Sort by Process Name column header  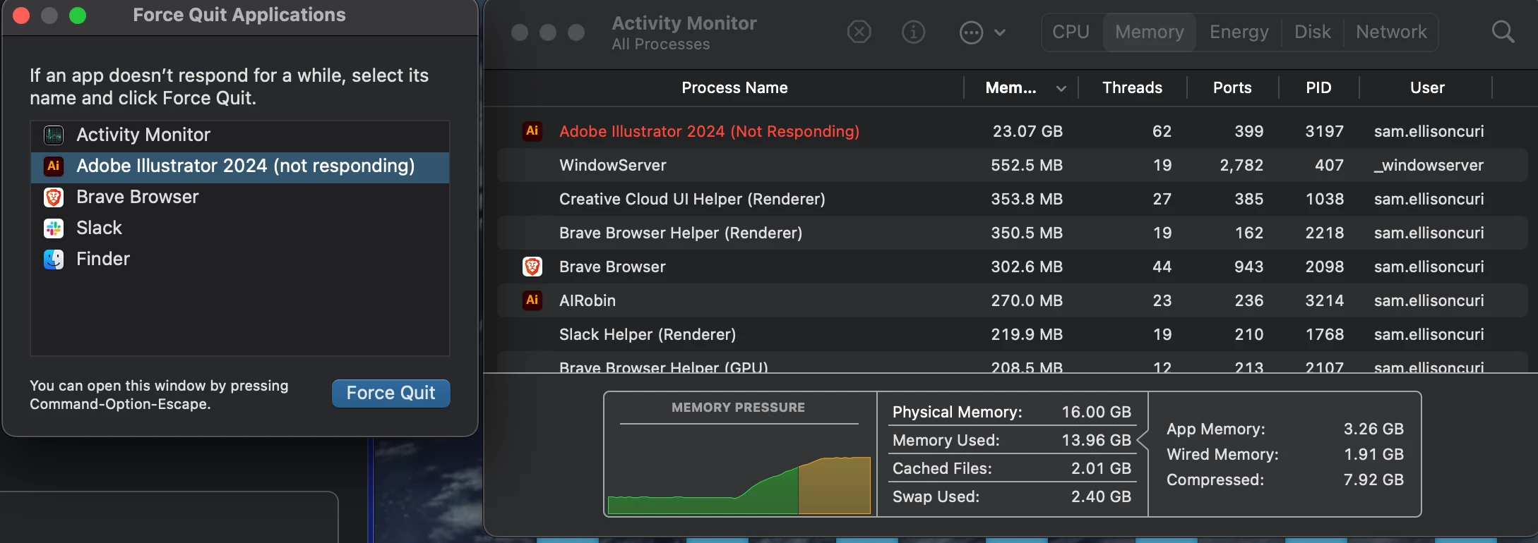point(734,87)
